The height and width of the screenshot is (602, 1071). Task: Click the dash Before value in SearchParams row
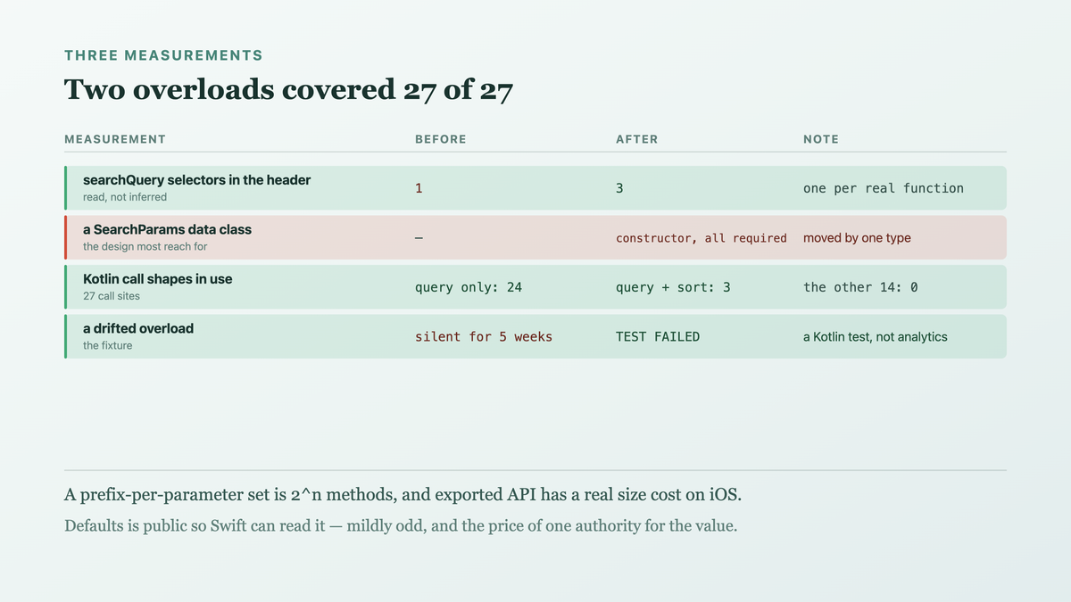(419, 238)
